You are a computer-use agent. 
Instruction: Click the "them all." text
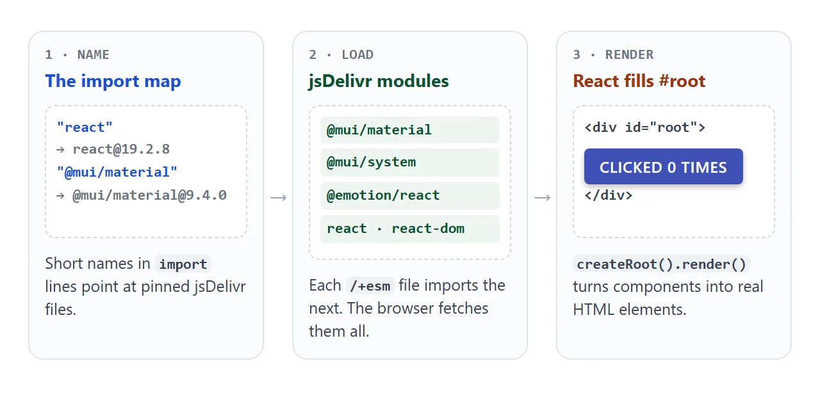[339, 332]
